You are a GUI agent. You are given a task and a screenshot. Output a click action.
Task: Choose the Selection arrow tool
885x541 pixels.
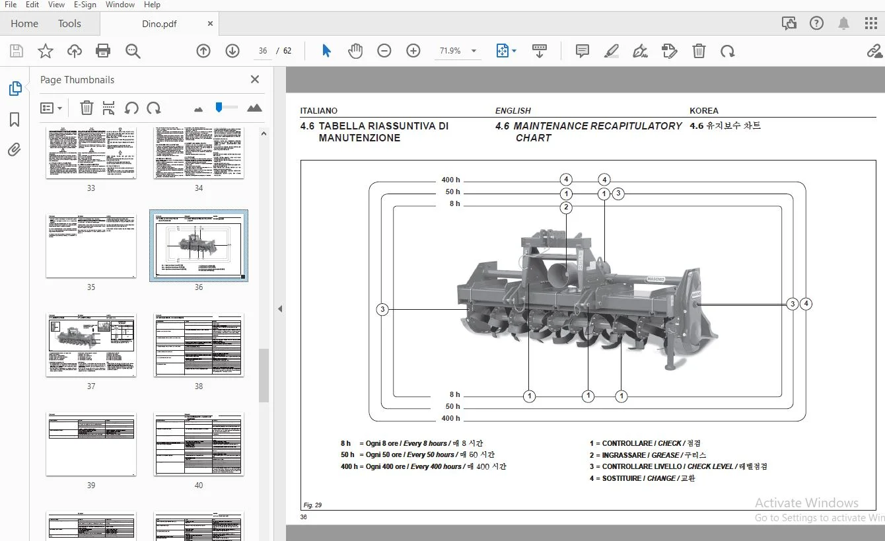(326, 51)
